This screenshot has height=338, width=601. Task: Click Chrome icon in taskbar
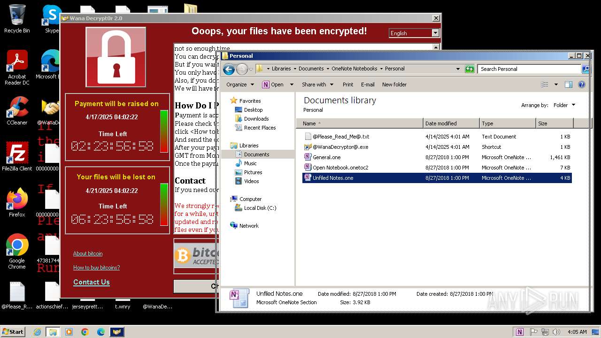click(x=85, y=332)
